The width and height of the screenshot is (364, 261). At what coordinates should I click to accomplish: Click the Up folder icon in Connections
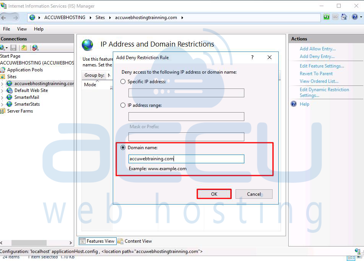coord(24,48)
